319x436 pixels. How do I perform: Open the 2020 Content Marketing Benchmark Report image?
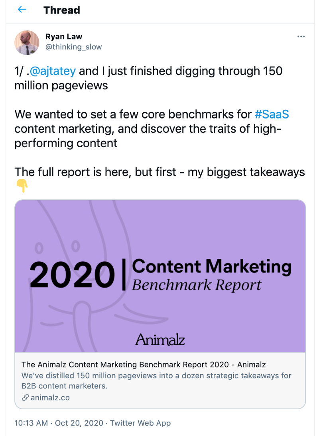coord(160,276)
